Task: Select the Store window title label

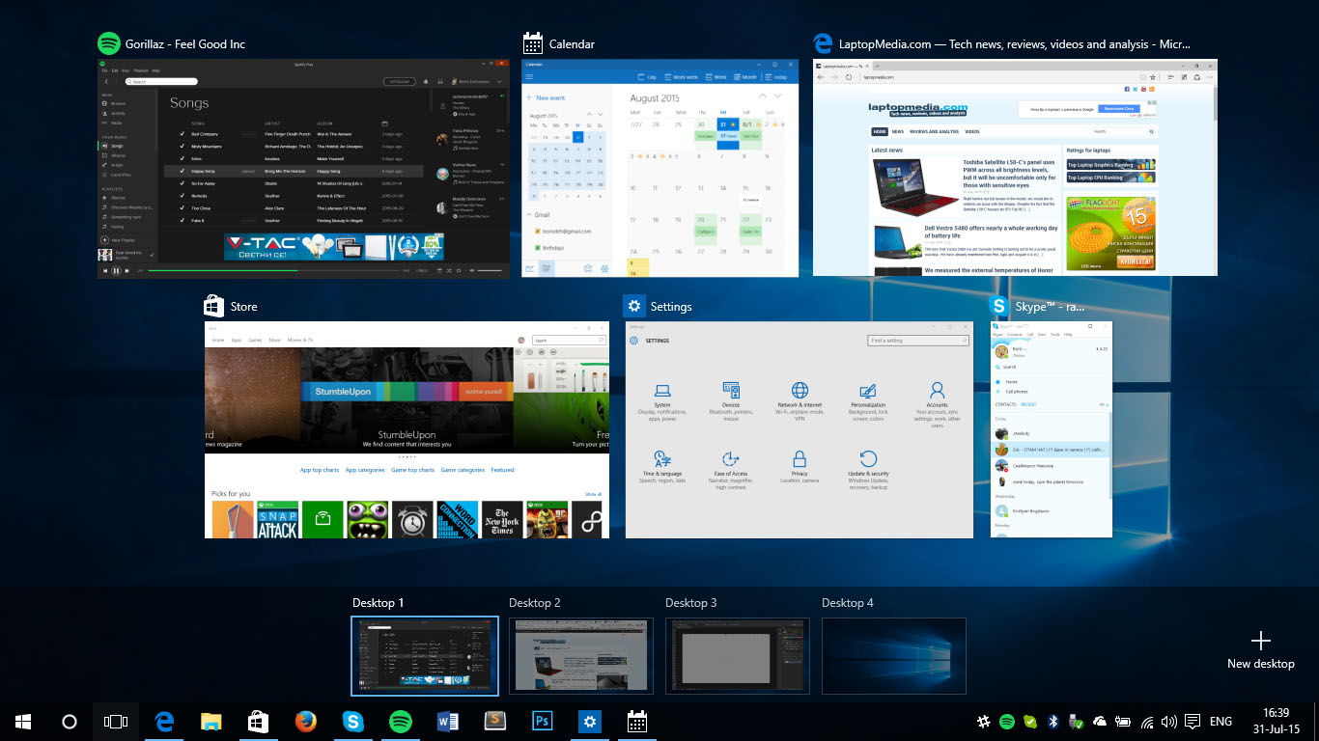Action: 243,307
